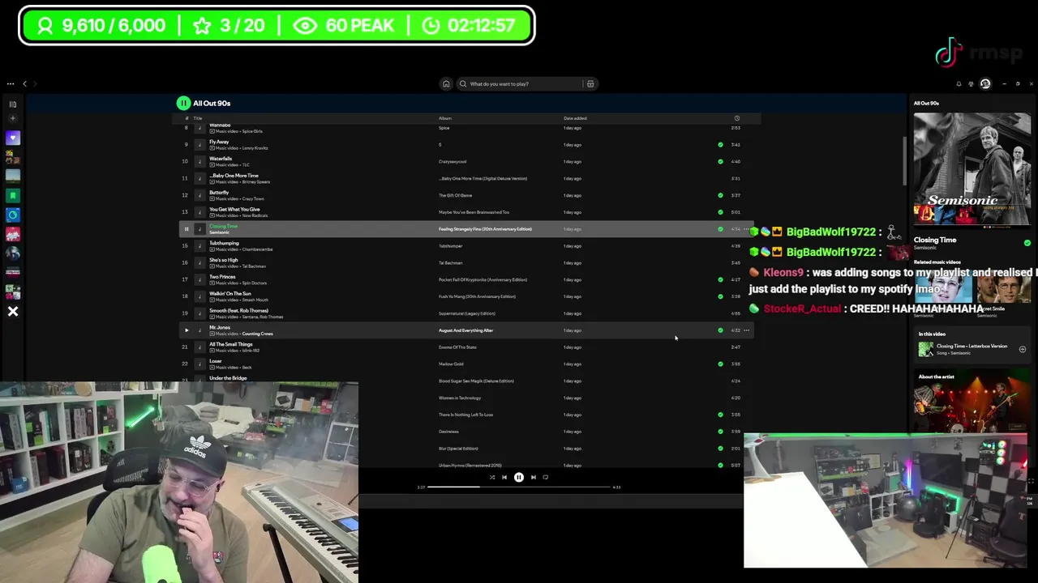Open green bookmark Your Episodes tile
Image resolution: width=1038 pixels, height=583 pixels.
click(x=13, y=195)
